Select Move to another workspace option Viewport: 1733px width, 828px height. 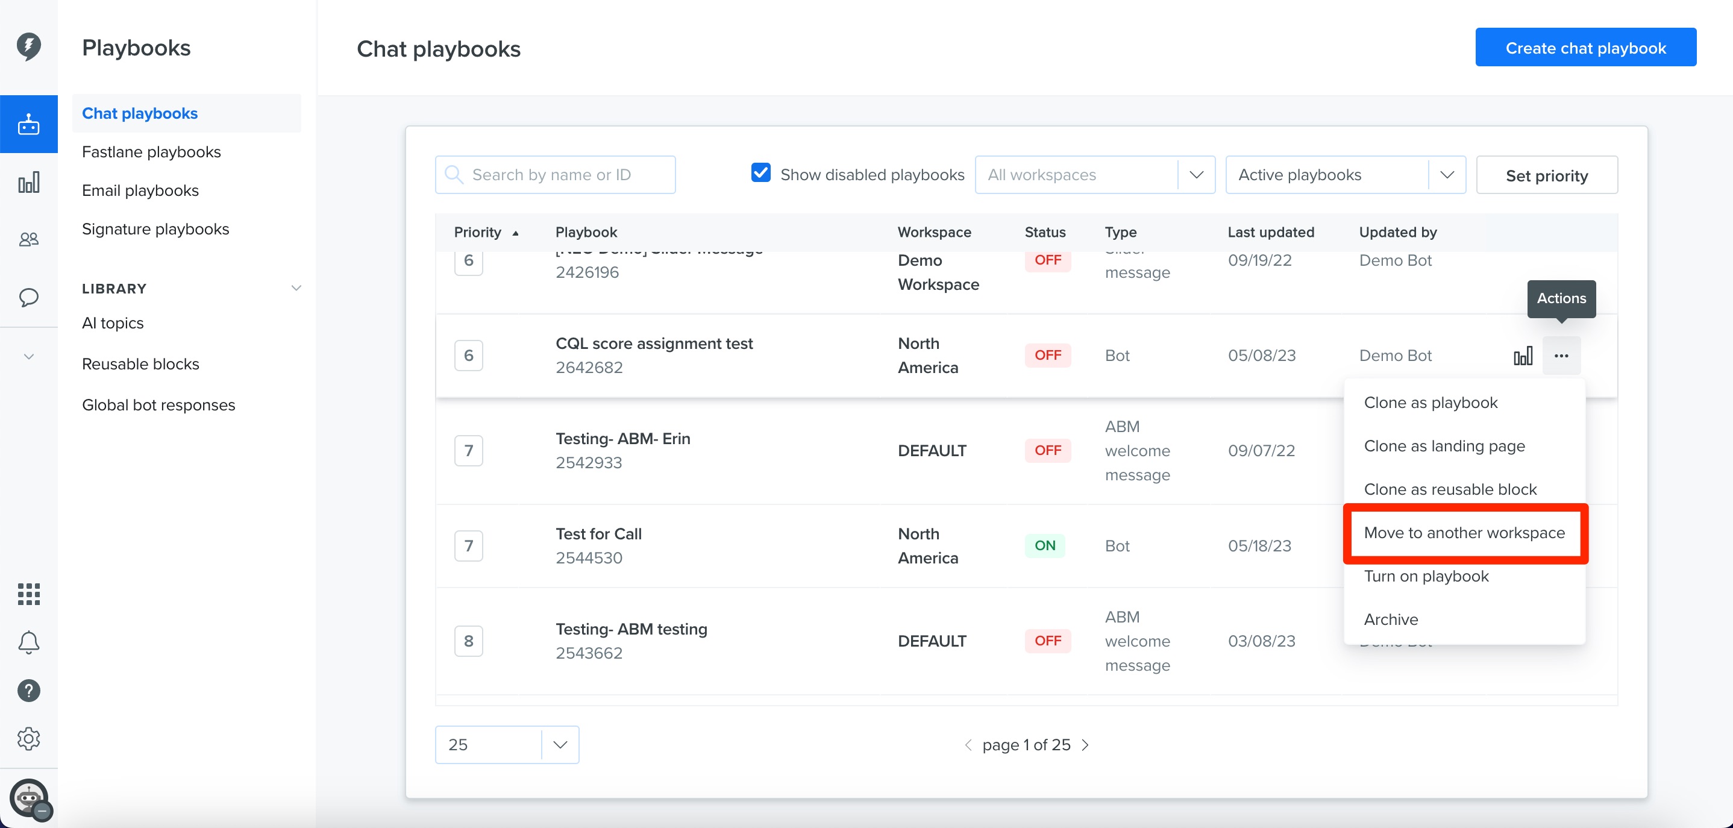(x=1465, y=533)
